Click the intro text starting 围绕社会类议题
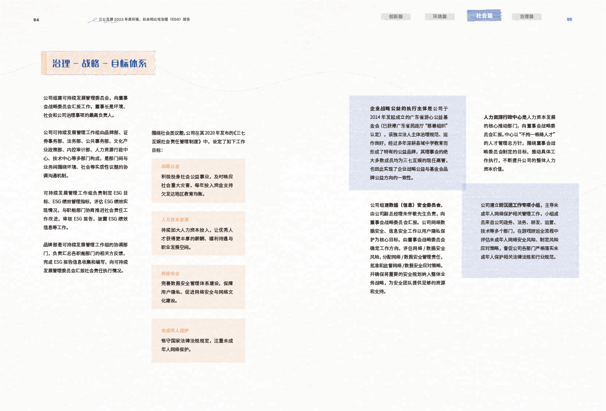 [198, 141]
